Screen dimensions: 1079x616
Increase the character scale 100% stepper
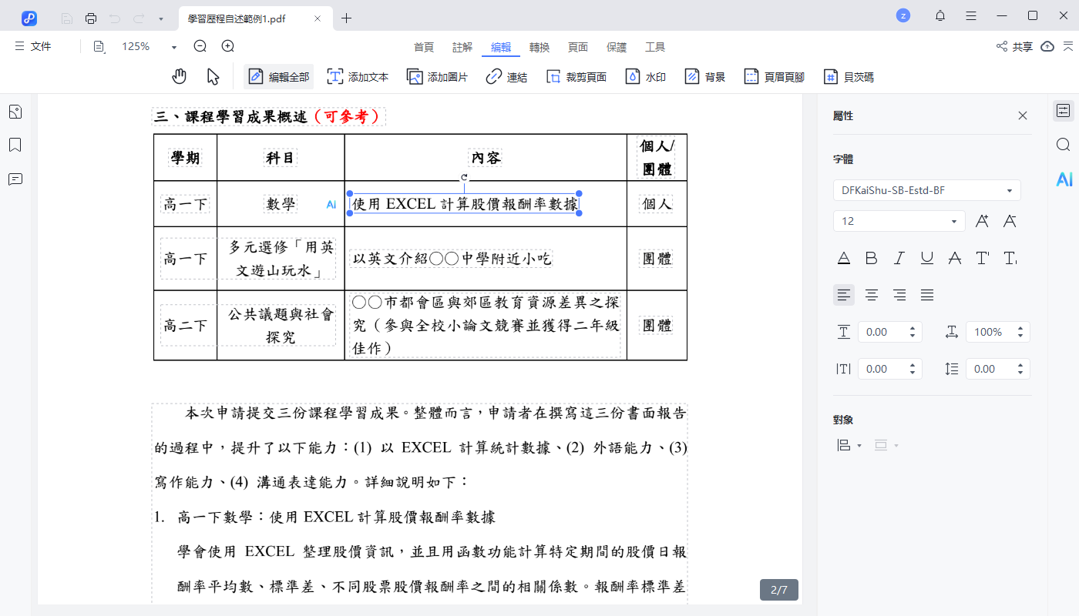tap(1020, 328)
